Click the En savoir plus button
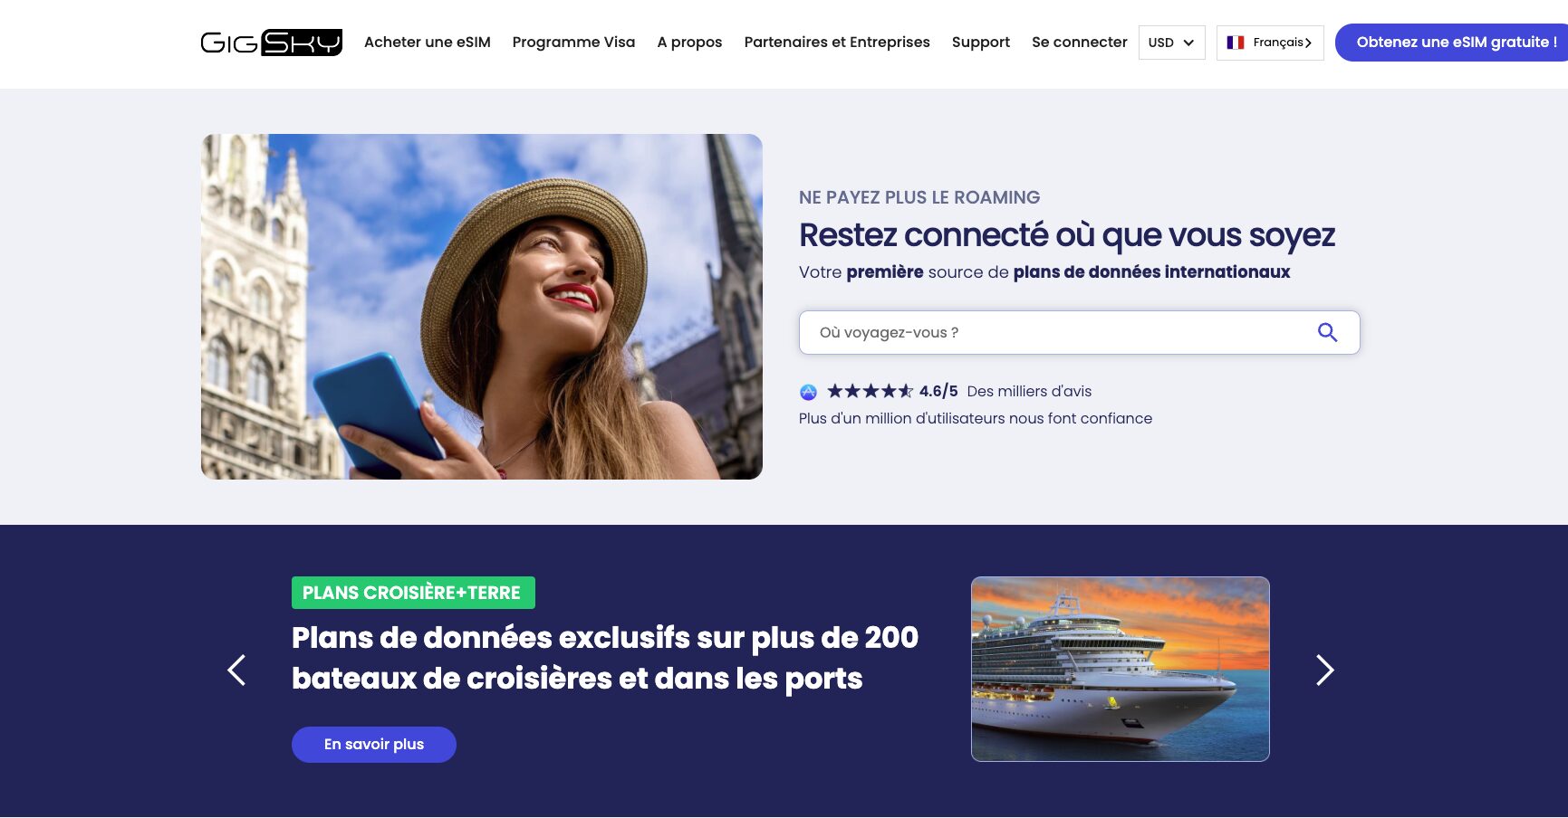1568x818 pixels. [x=374, y=745]
